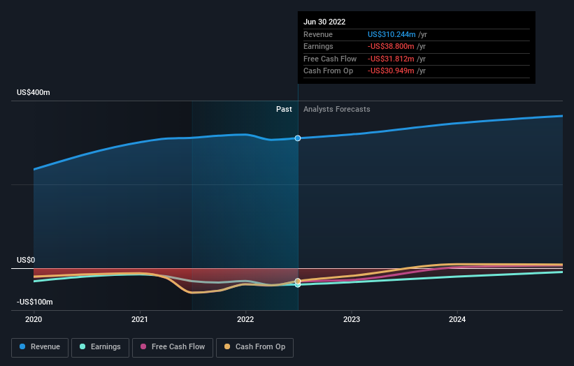574x366 pixels.
Task: Select the 2022 x-axis label
Action: [245, 319]
